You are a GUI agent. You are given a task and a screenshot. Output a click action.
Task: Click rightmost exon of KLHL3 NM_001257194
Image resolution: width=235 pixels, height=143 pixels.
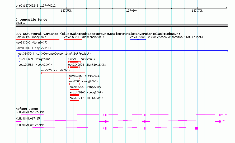[x=220, y=115]
